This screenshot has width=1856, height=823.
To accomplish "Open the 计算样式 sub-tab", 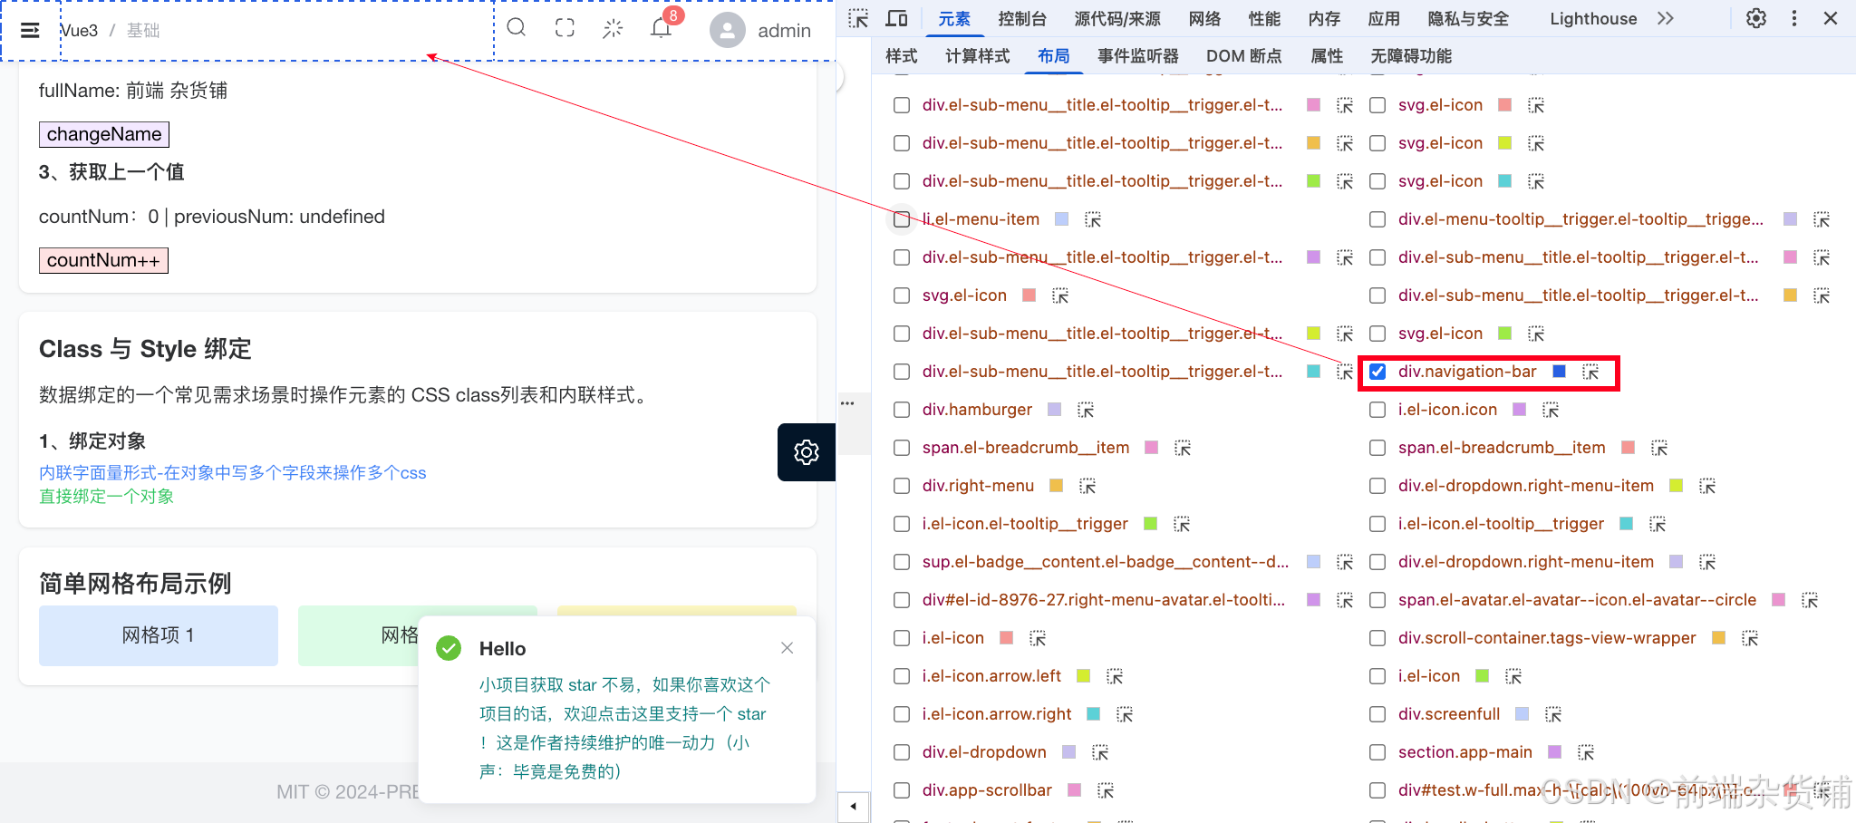I will tap(977, 56).
